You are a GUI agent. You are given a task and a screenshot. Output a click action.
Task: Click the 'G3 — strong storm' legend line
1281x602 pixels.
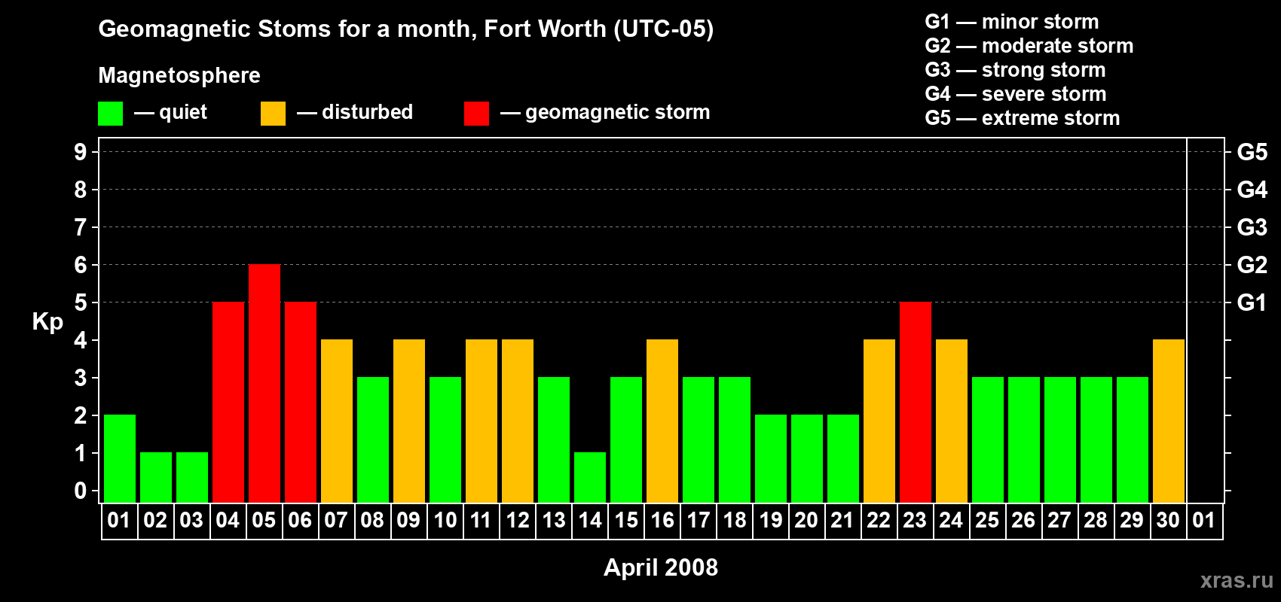[x=1015, y=70]
